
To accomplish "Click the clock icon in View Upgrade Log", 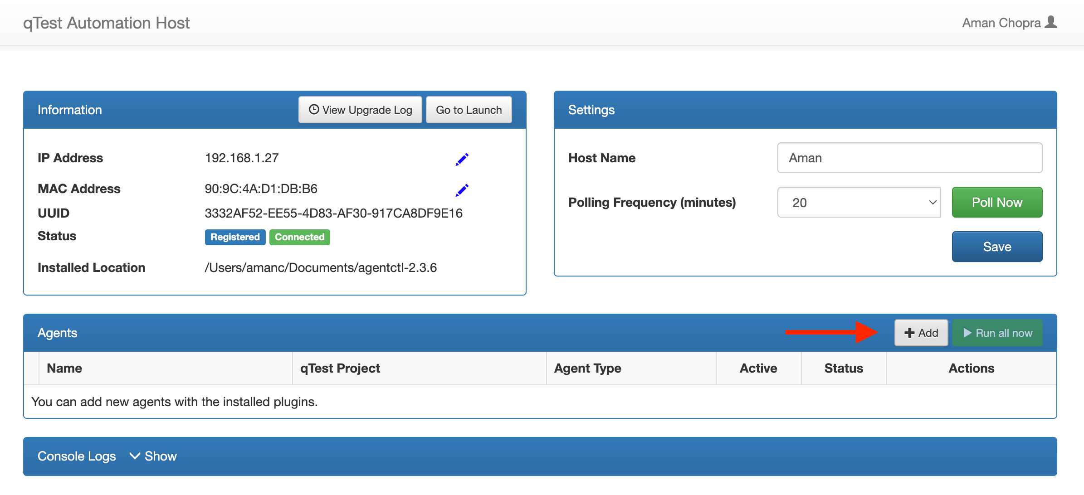I will [x=313, y=109].
